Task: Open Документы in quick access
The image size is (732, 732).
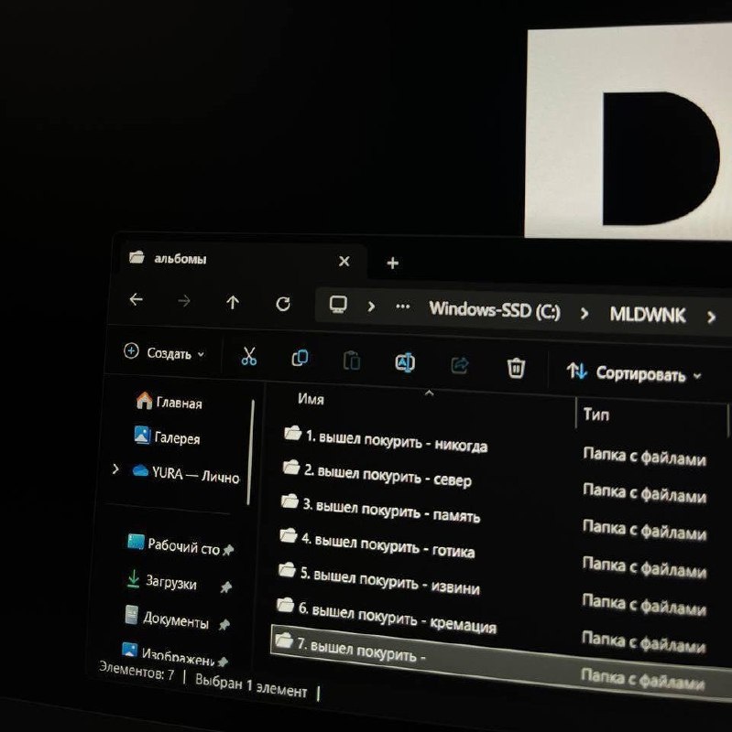Action: pyautogui.click(x=167, y=618)
